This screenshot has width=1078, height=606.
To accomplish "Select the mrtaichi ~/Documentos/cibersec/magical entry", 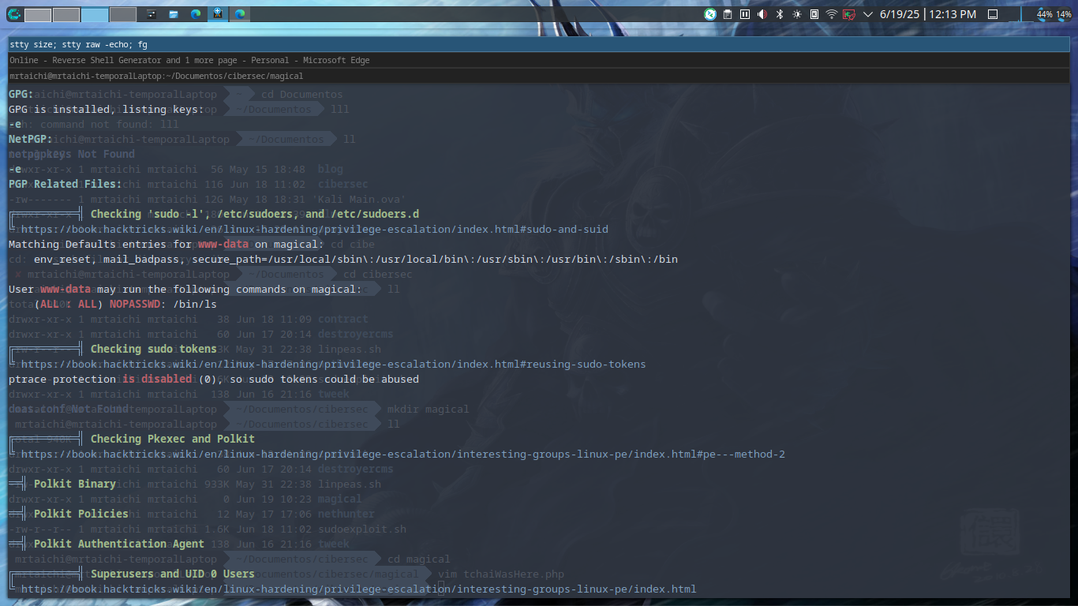I will [x=539, y=76].
